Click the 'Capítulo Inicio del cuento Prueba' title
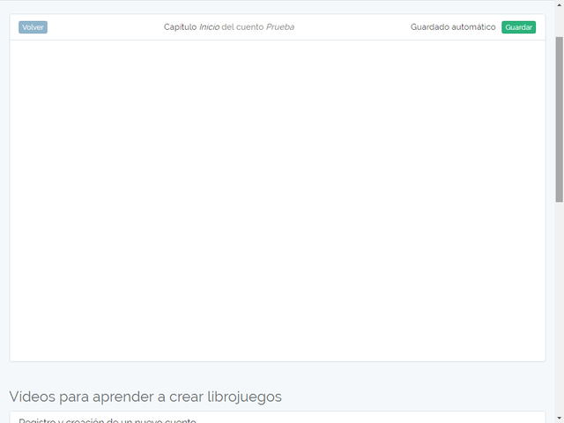 tap(229, 27)
